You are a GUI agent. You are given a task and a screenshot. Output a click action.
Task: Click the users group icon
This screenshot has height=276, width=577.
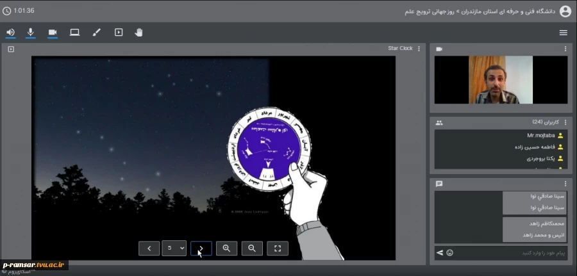point(439,123)
